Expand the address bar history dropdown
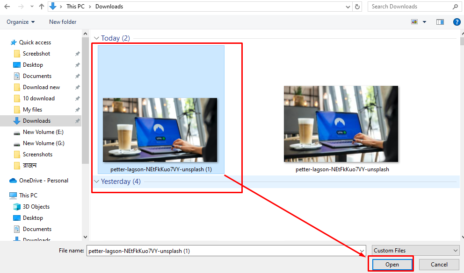Viewport: 464px width, 273px height. (348, 7)
